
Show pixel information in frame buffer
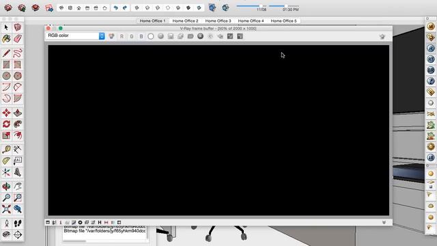[x=61, y=222]
